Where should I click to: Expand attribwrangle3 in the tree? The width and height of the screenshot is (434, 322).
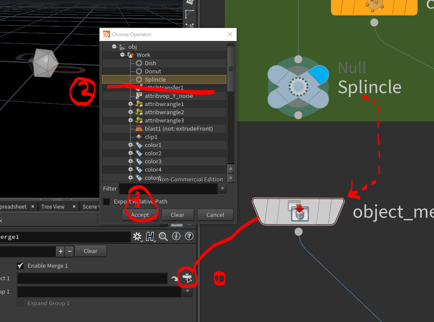pyautogui.click(x=130, y=120)
